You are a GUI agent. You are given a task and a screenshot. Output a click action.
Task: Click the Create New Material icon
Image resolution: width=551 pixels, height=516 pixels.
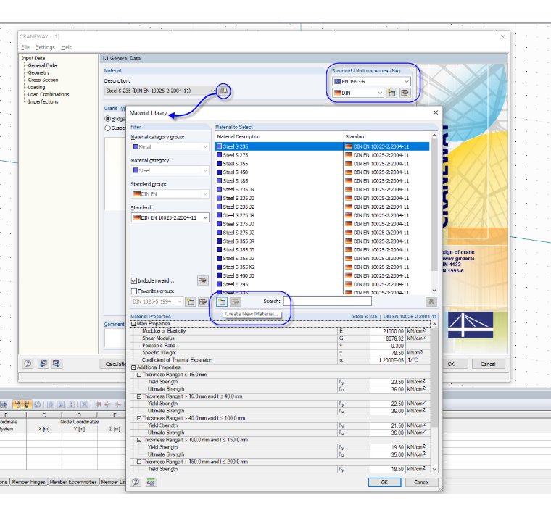pos(222,301)
